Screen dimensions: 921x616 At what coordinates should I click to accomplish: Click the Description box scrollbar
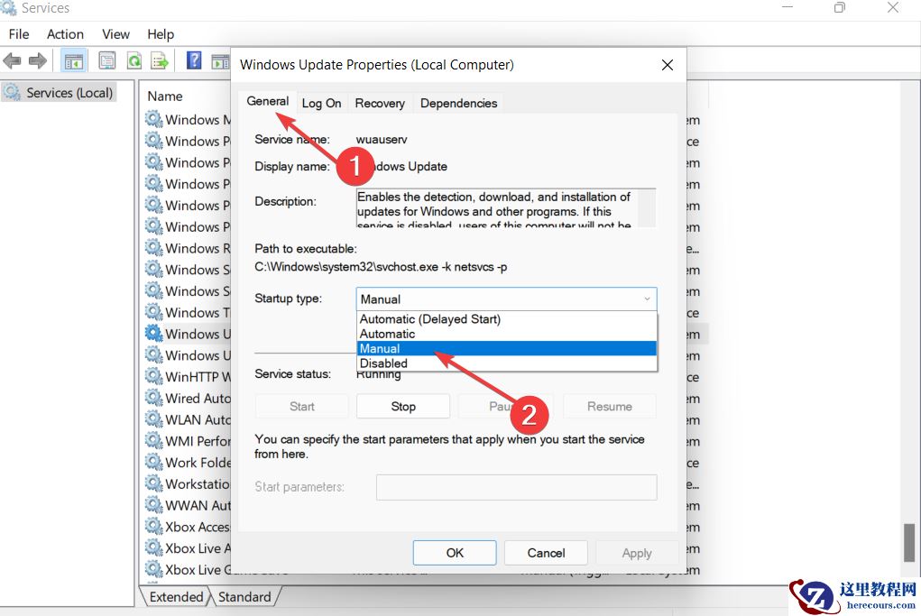tap(647, 207)
